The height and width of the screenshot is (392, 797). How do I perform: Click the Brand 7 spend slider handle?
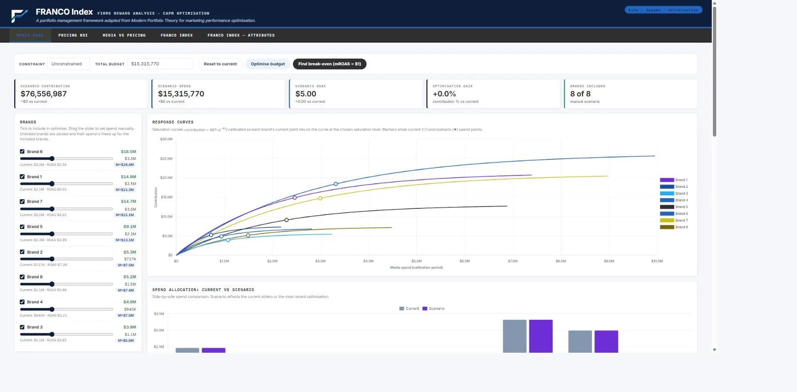click(x=52, y=209)
